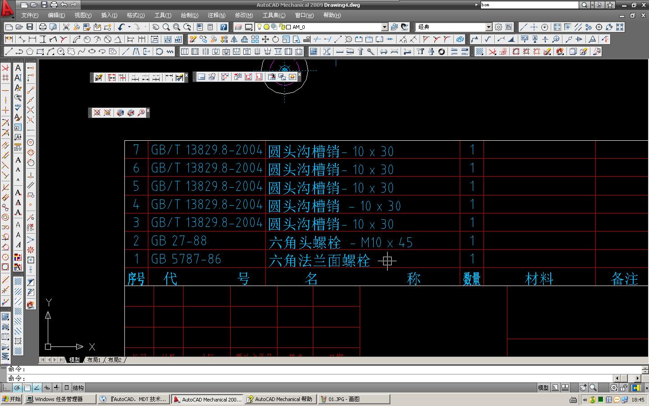Expand the Redo history dropdown arrow

click(x=145, y=27)
